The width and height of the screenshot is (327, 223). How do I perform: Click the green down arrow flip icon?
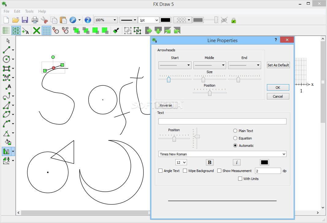tap(158, 30)
